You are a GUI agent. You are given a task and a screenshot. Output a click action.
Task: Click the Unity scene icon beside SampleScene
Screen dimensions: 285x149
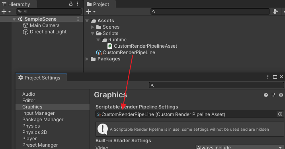20,19
